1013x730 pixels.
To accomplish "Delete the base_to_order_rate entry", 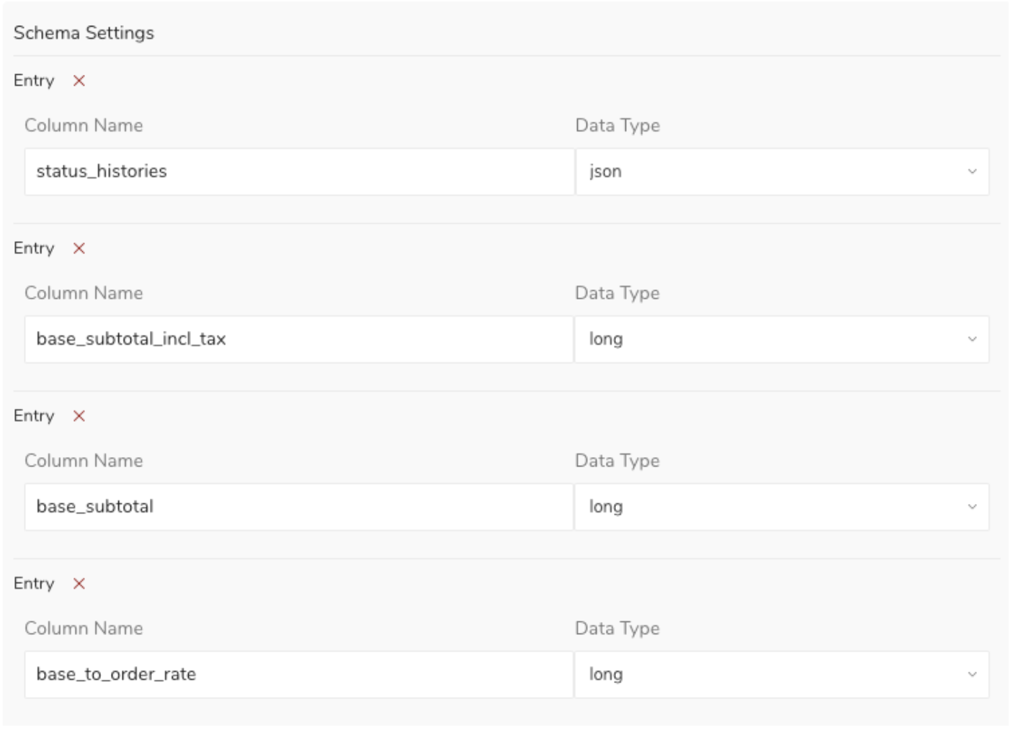I will coord(79,584).
